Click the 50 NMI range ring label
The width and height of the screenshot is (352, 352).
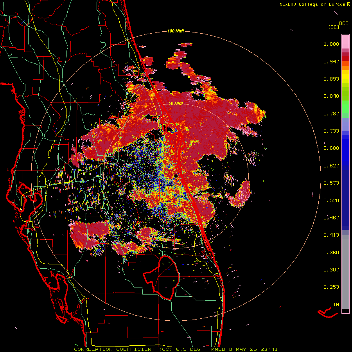(x=176, y=104)
